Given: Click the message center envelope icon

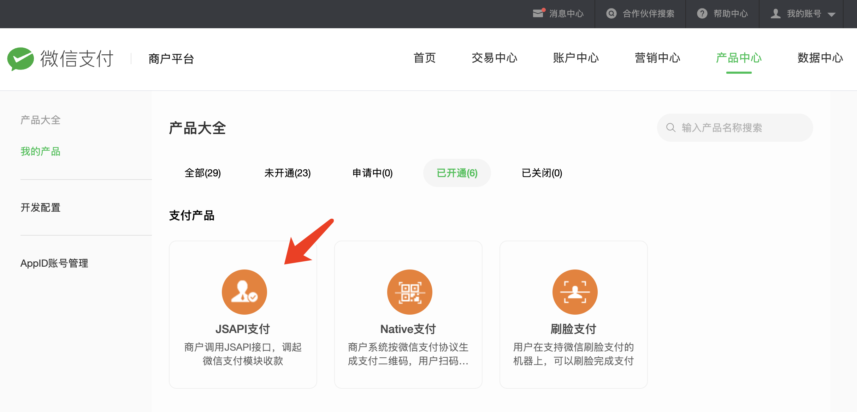Looking at the screenshot, I should pyautogui.click(x=539, y=13).
